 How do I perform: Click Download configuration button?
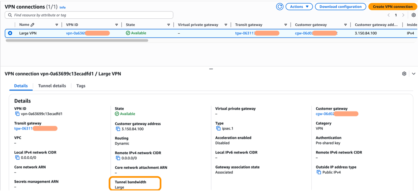point(340,7)
